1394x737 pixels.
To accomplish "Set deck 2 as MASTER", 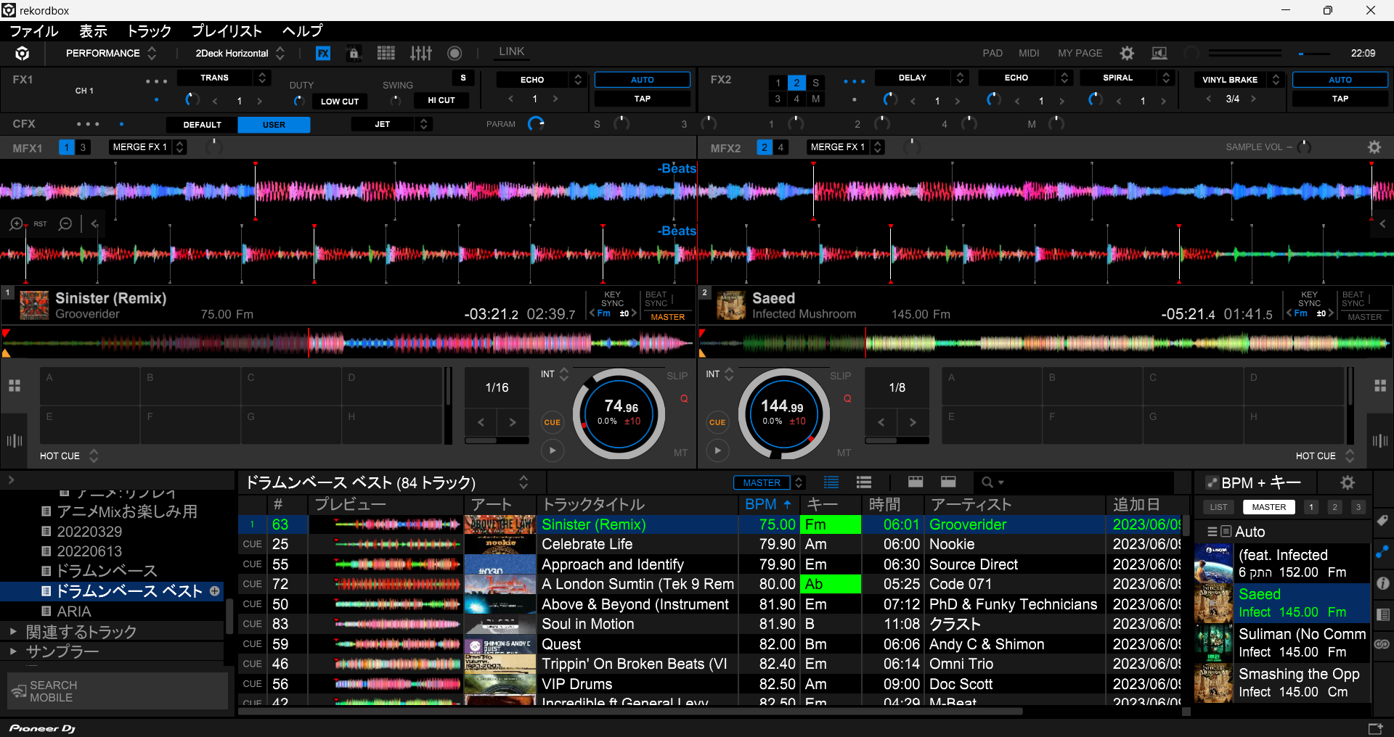I will 1365,317.
